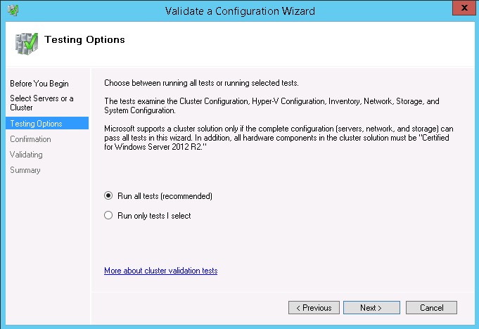The image size is (479, 329).
Task: Go to the Summary step
Action: (x=25, y=170)
